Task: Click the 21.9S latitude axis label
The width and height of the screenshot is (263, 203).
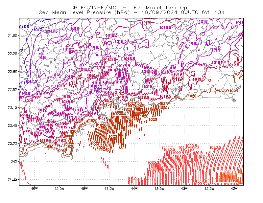Action: pos(12,36)
